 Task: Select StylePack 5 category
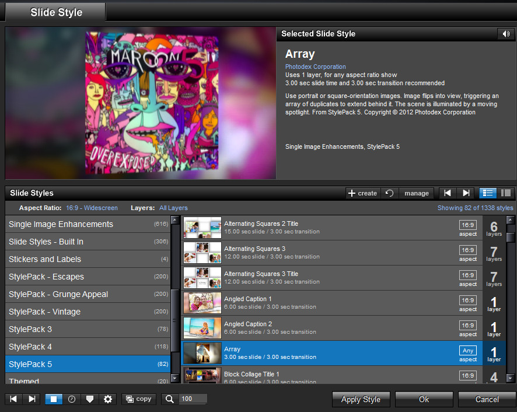pos(88,364)
